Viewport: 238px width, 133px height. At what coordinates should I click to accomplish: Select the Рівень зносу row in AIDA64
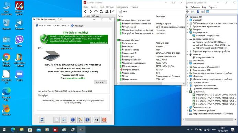point(151,73)
